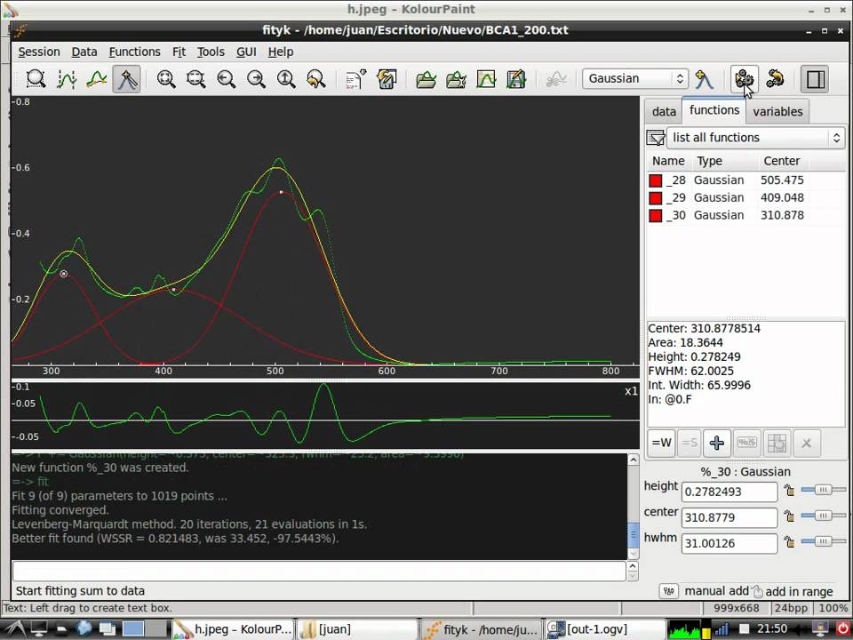Viewport: 853px width, 640px height.
Task: Adjust the hwhm parameter slider
Action: (823, 541)
